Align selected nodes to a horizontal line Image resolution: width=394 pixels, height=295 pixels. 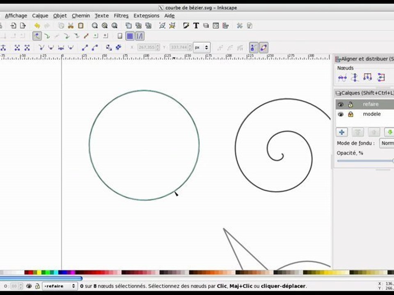(342, 77)
